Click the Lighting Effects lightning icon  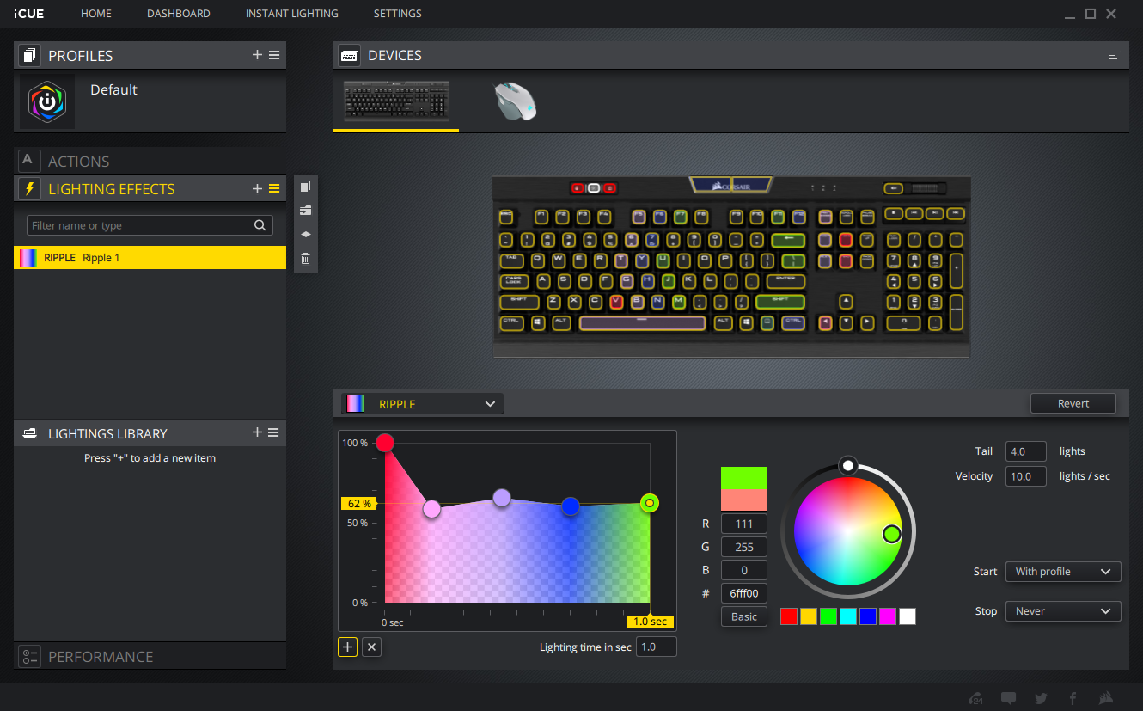(x=29, y=188)
